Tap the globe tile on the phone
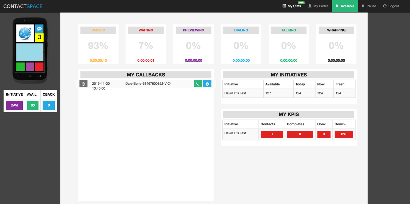 point(25,33)
